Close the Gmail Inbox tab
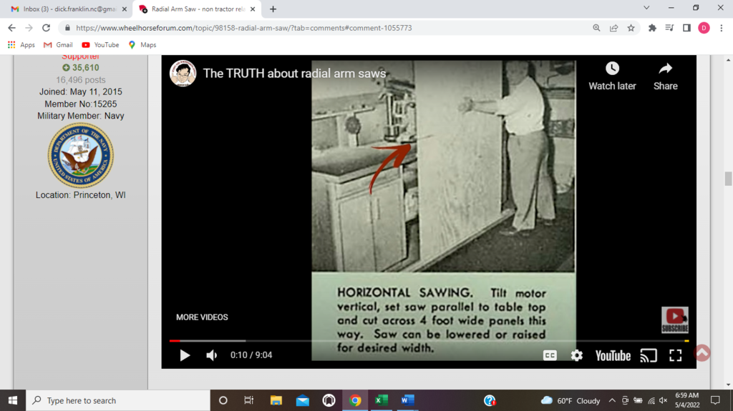The image size is (733, 411). coord(125,9)
